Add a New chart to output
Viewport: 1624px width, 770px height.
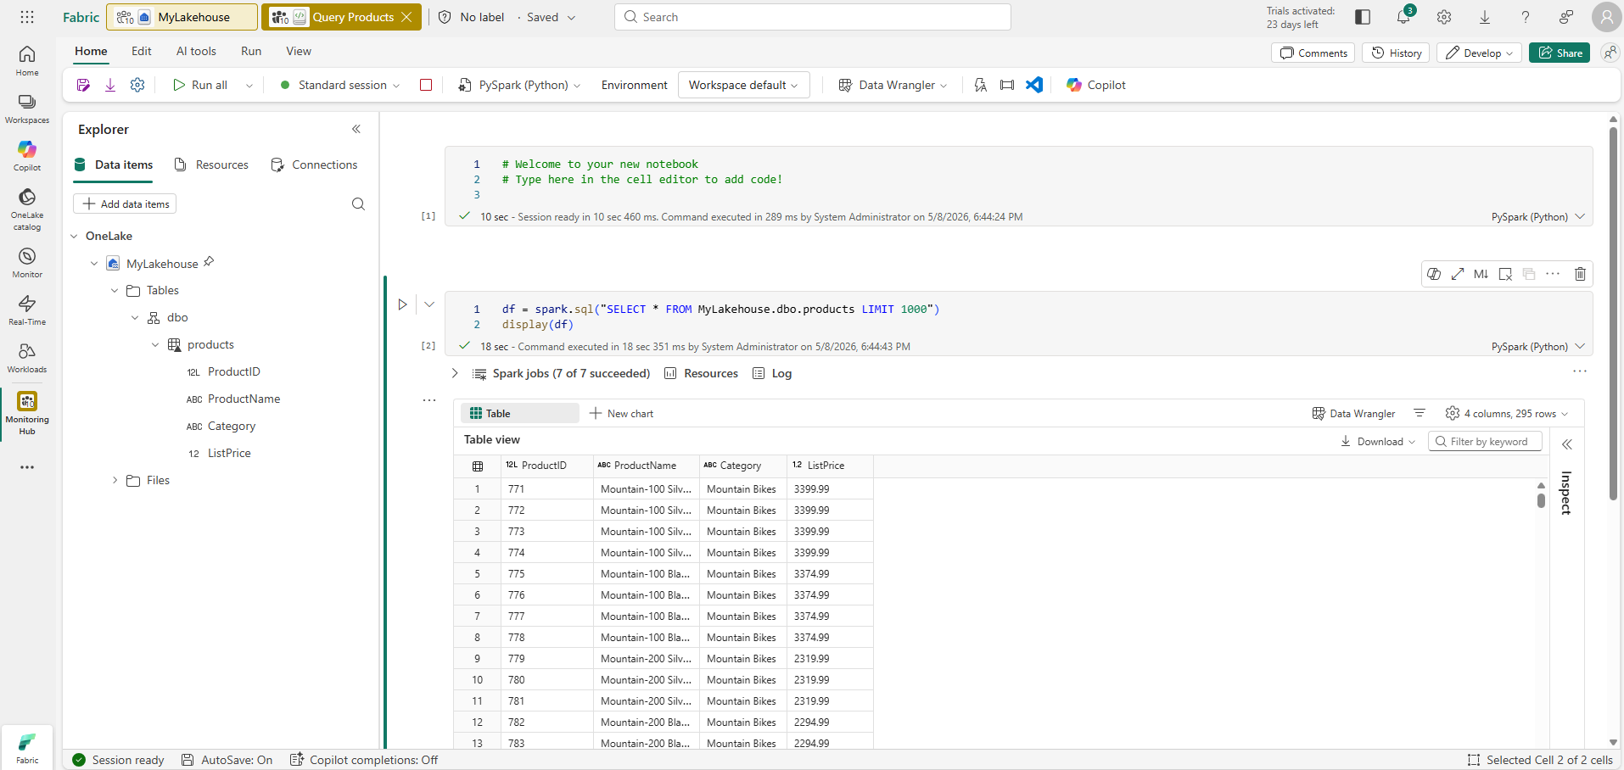coord(621,413)
